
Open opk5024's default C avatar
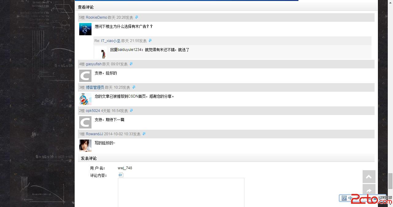[85, 122]
